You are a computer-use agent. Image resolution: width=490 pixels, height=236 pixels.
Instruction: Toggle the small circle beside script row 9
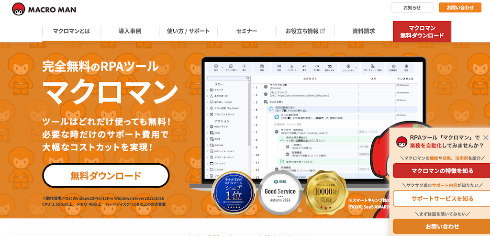point(254,147)
